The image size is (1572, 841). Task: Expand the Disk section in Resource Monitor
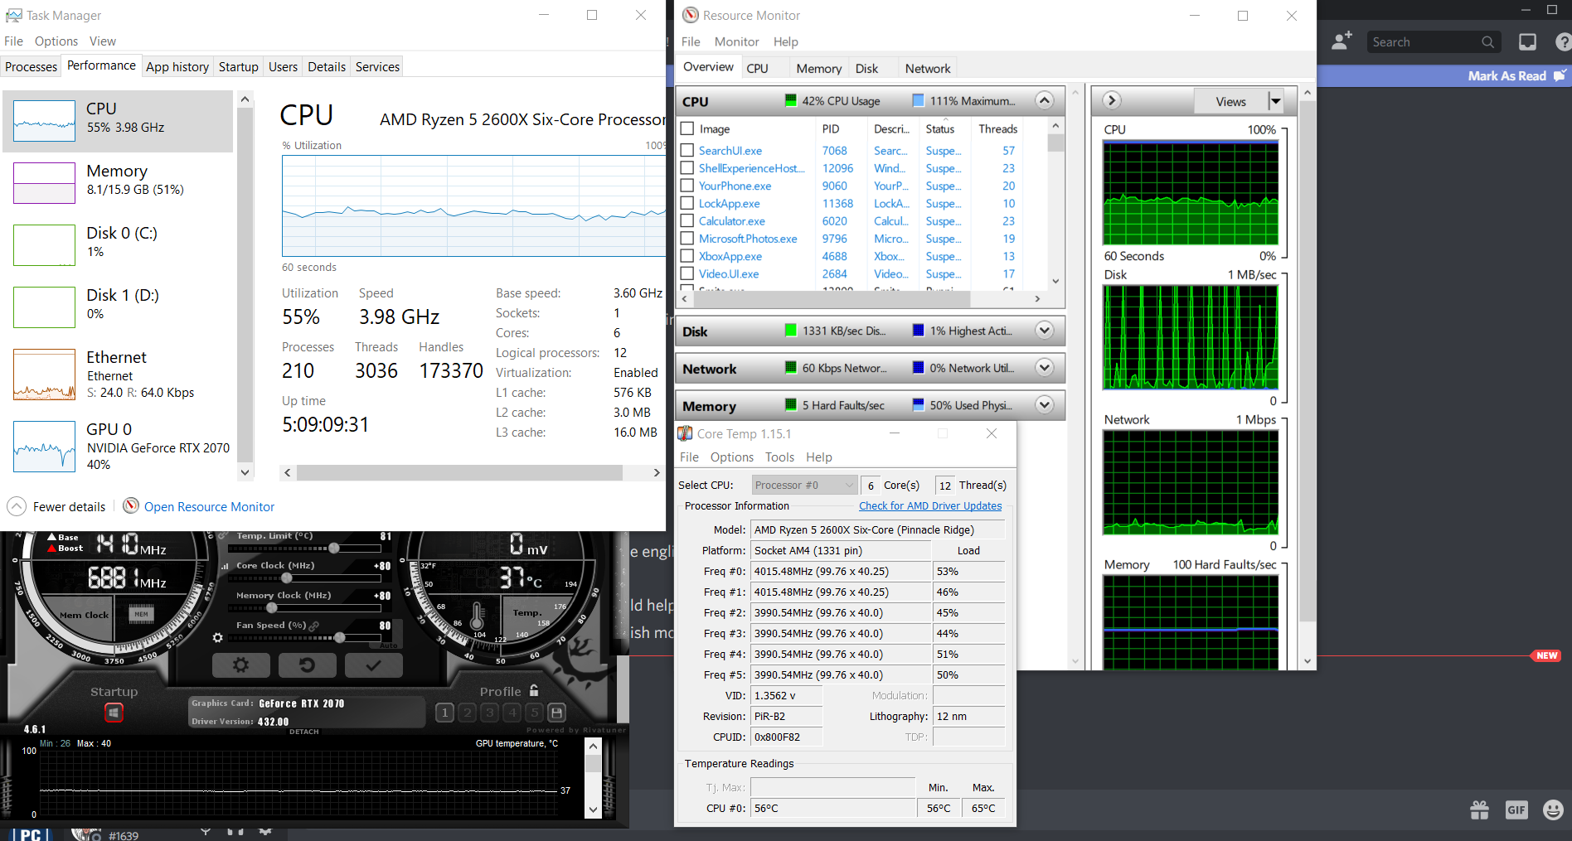(x=1045, y=331)
